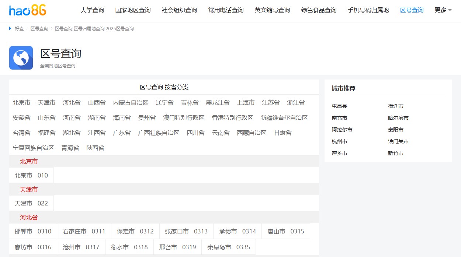The height and width of the screenshot is (257, 461).
Task: Select 陕西省 province link
Action: tap(95, 148)
